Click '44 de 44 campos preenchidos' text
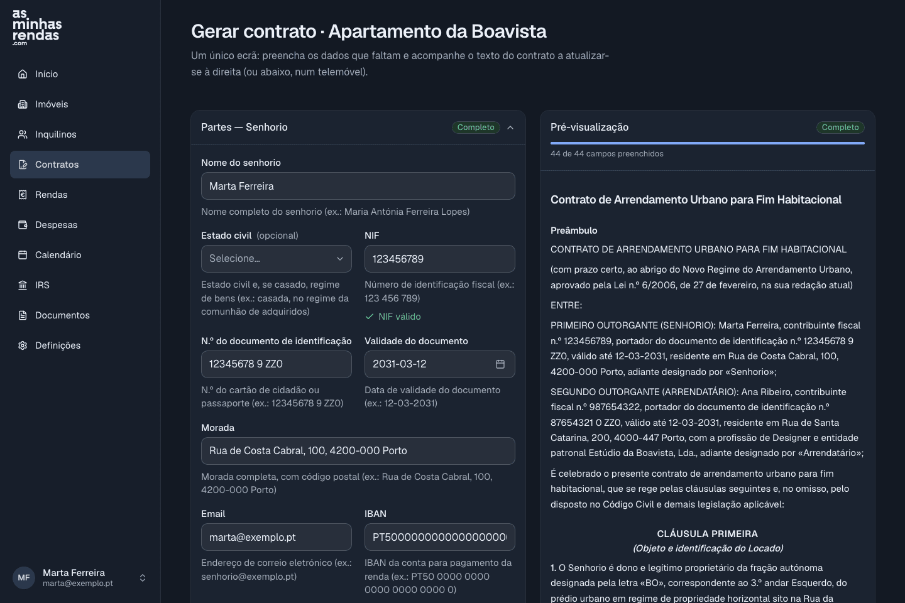 pos(607,154)
